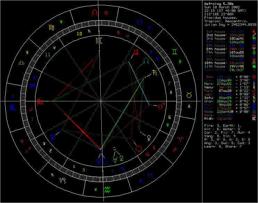Select the Virgo sign on the zodiac ring
The image size is (258, 203).
[51, 26]
